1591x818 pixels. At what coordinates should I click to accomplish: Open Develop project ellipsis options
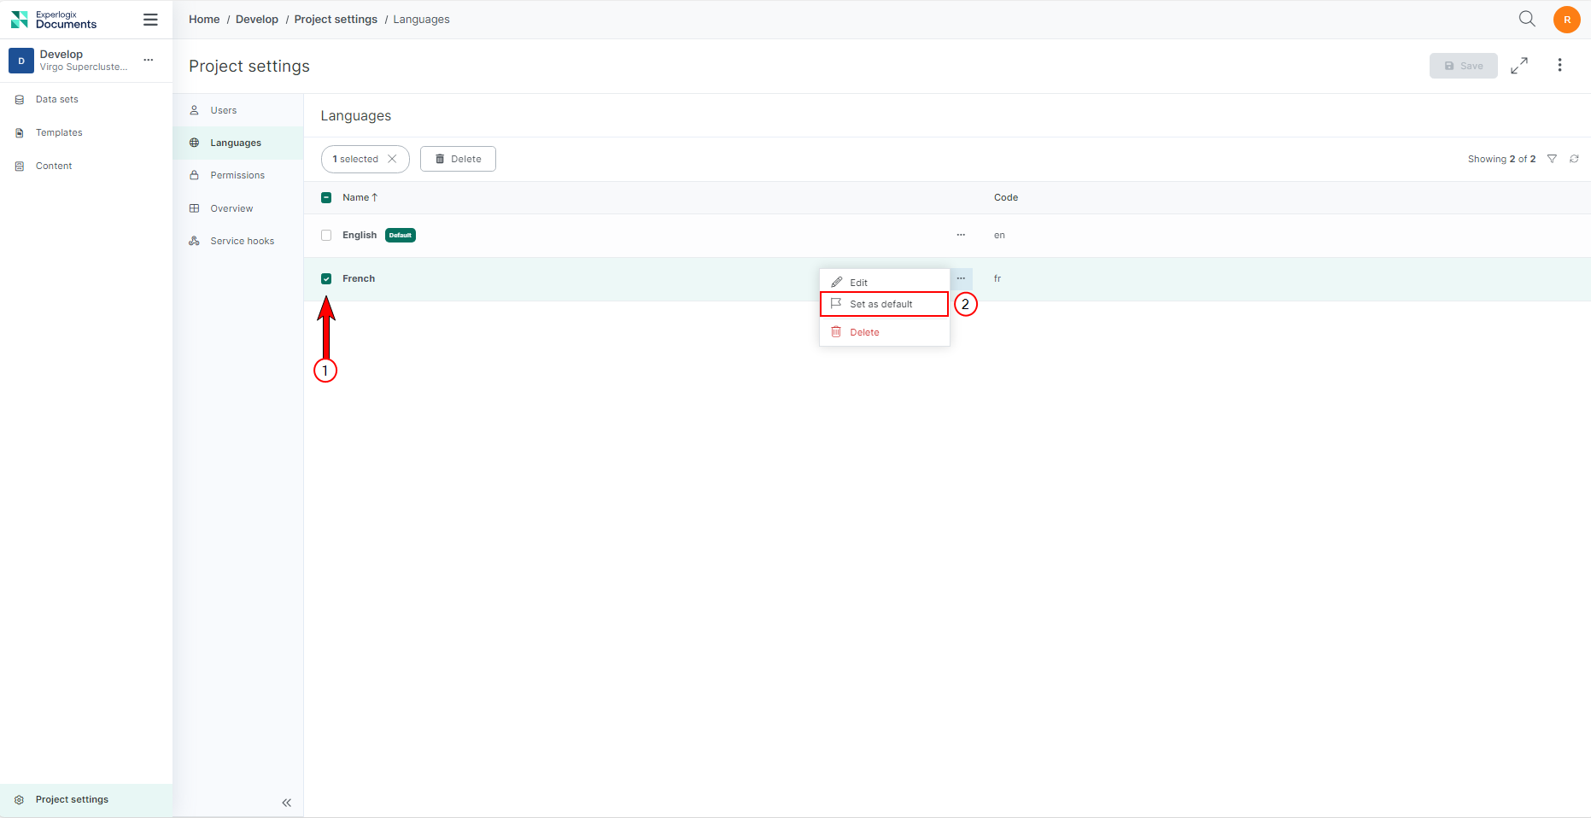[x=149, y=60]
